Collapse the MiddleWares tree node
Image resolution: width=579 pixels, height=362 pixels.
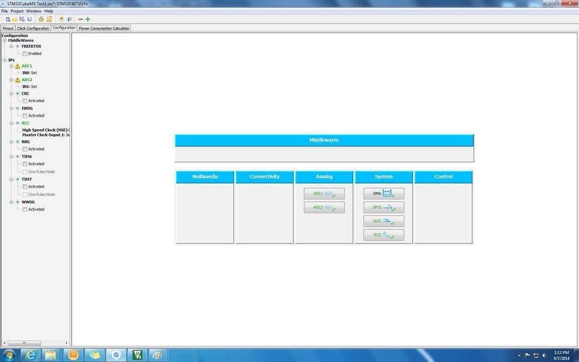(x=5, y=41)
